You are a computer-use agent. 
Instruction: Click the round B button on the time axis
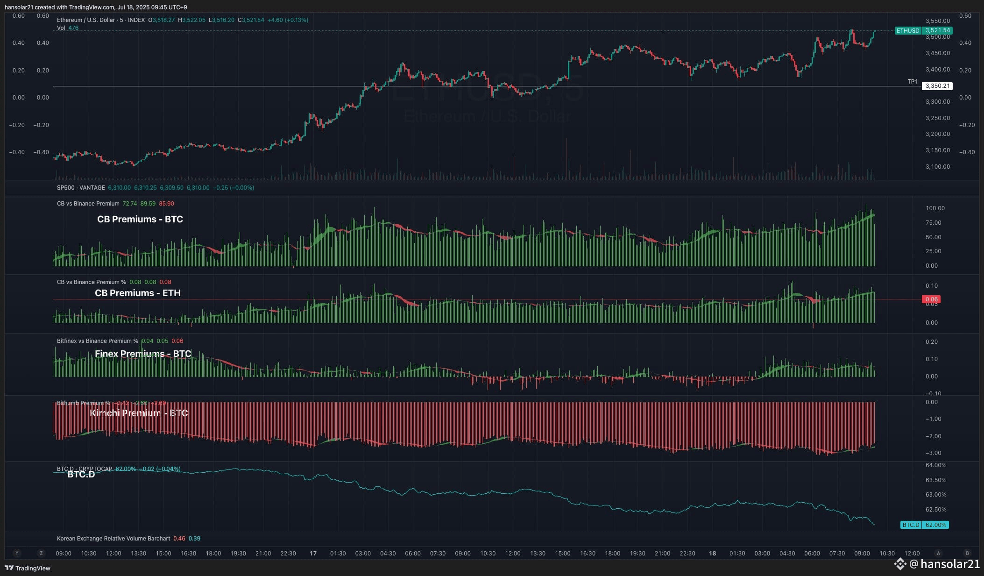967,553
